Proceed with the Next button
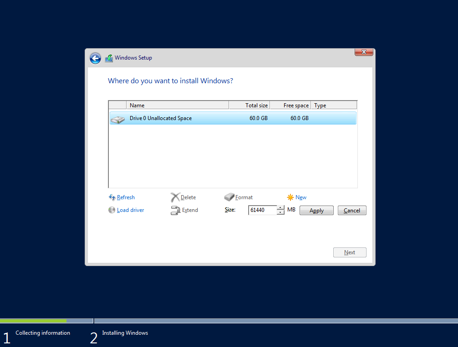Screen dimensions: 458x347 coord(350,252)
